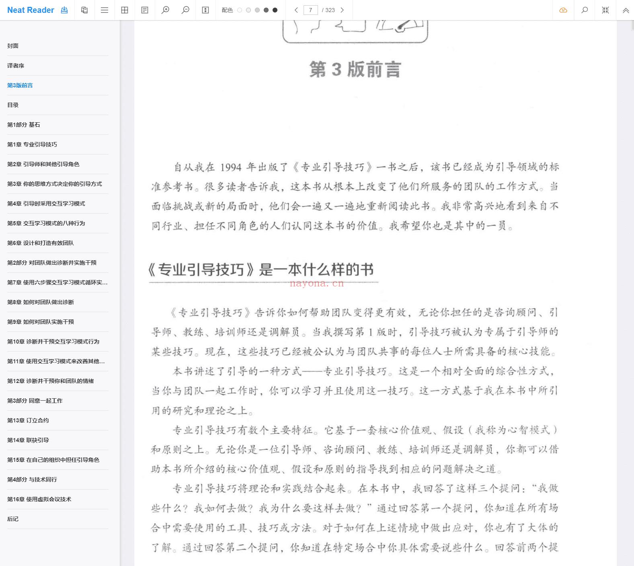Click the import book icon beside Neat Reader
634x566 pixels.
click(x=64, y=10)
